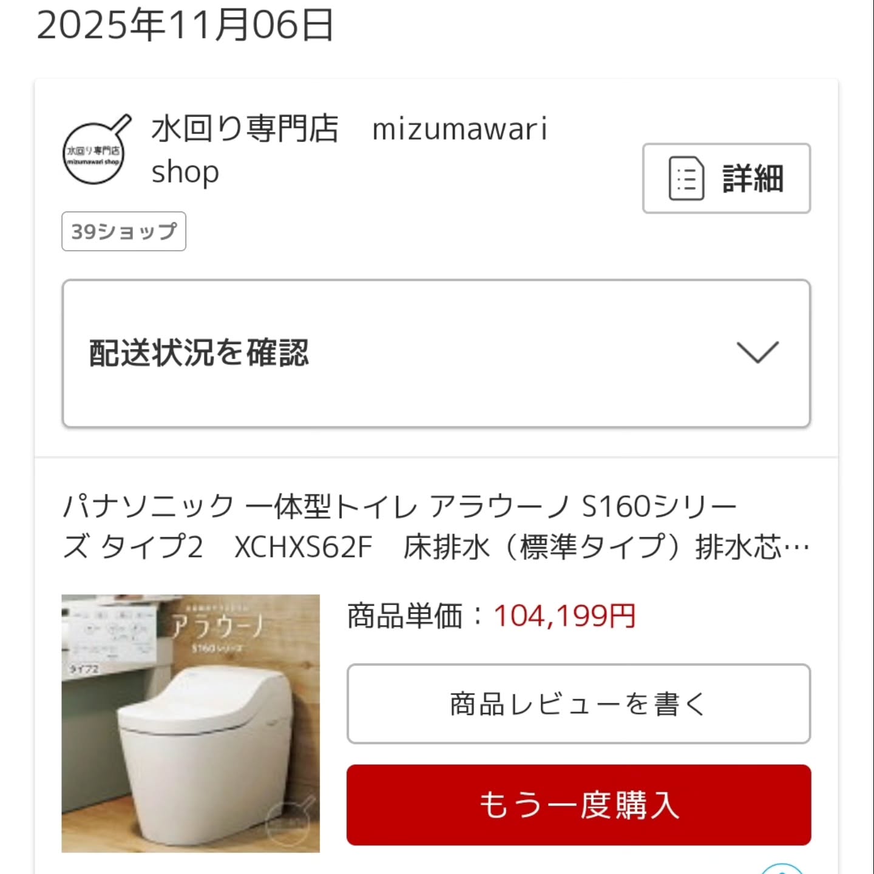
Task: Expand the 配送状況を確認 section
Action: (x=436, y=353)
